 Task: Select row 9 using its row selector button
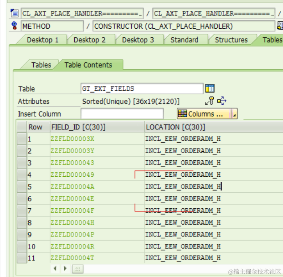[22, 234]
